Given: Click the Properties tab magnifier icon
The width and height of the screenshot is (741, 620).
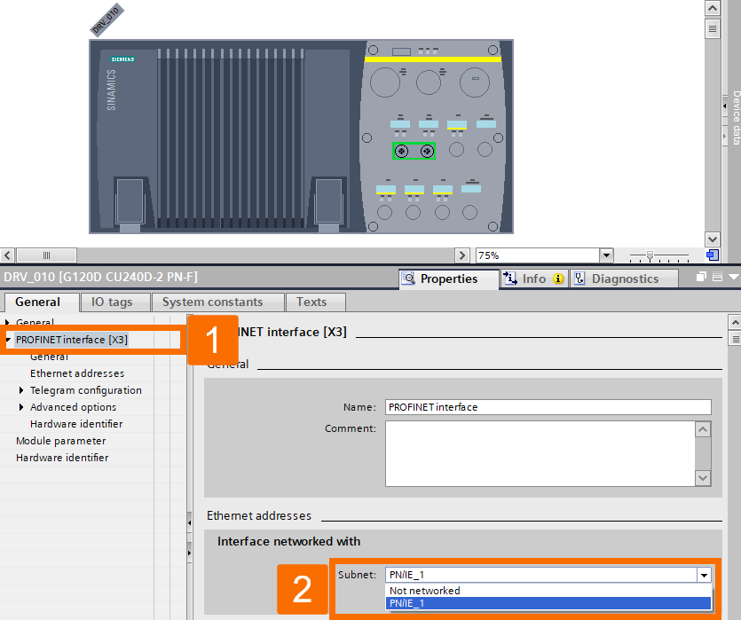Looking at the screenshot, I should tap(408, 279).
